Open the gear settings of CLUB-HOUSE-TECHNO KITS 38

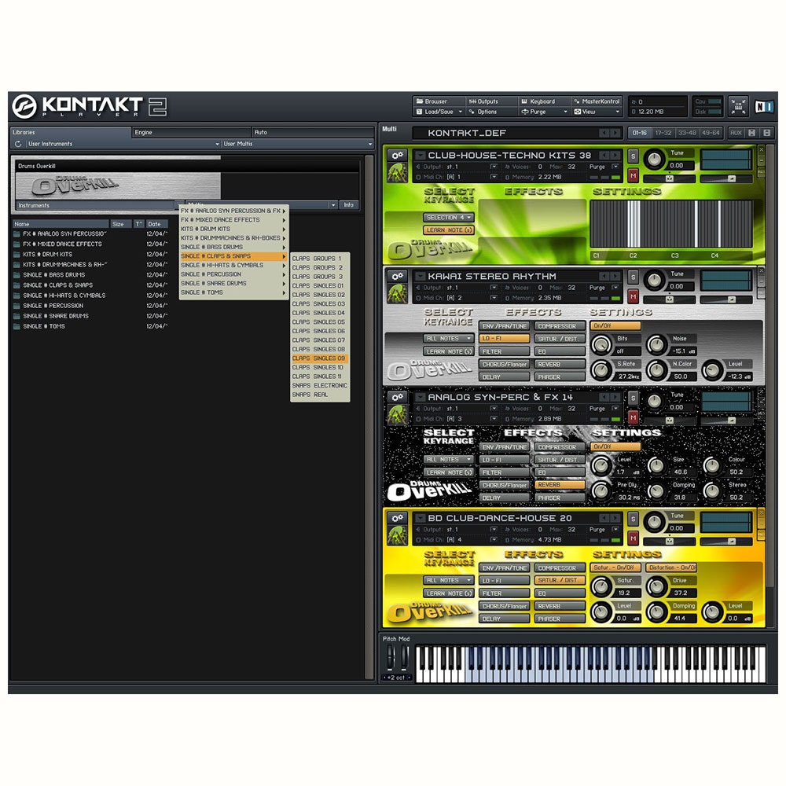point(398,156)
